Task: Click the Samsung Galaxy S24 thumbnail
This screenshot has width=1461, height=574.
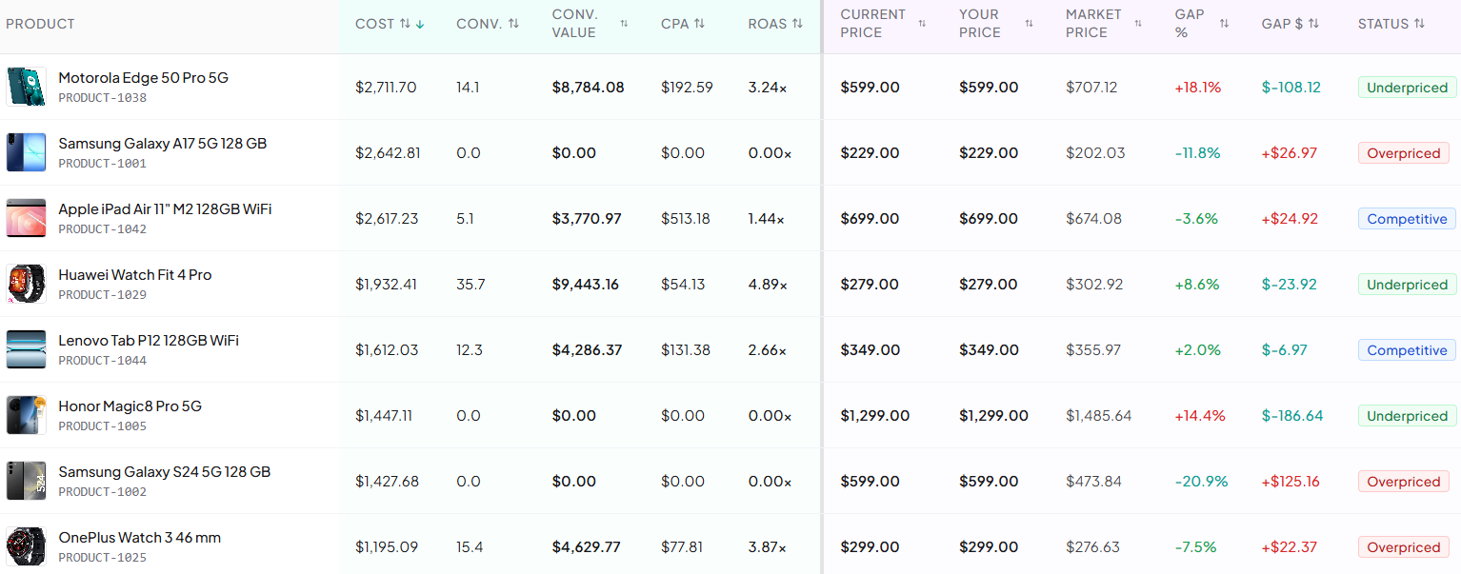Action: point(26,481)
